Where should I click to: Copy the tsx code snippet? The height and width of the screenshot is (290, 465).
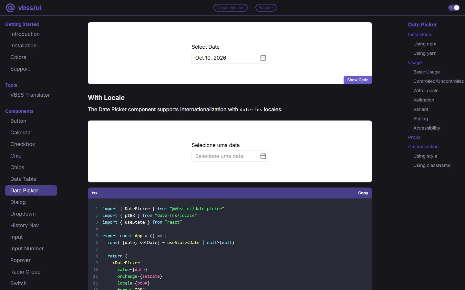(x=363, y=193)
